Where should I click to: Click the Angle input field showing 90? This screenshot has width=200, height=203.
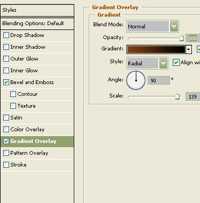159,80
